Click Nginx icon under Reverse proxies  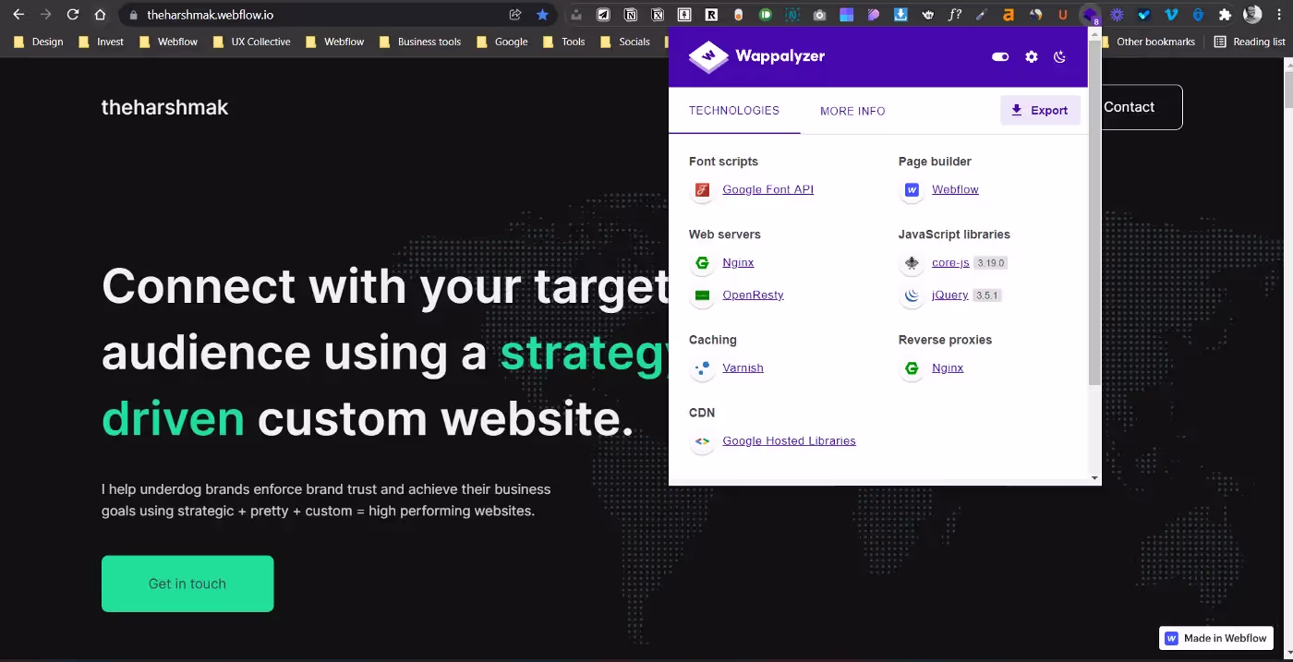(x=912, y=368)
